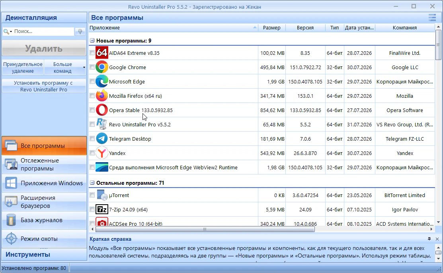Open Режим охоты module
This screenshot has height=273, width=443.
click(44, 238)
